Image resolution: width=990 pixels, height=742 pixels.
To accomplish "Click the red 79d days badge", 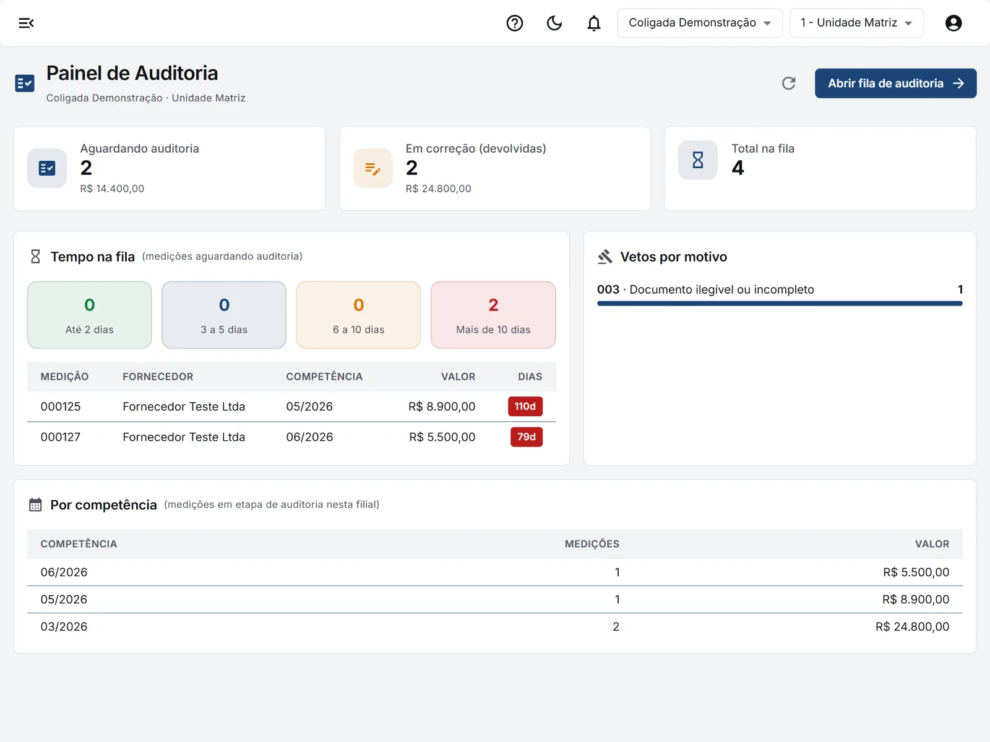I will [x=527, y=437].
